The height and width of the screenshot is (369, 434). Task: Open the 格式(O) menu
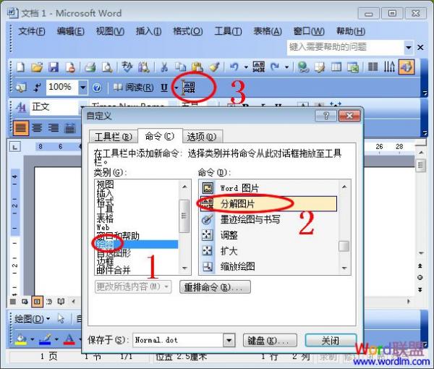[x=187, y=31]
